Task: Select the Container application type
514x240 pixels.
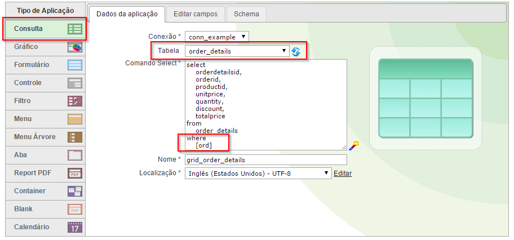Action: tap(43, 191)
